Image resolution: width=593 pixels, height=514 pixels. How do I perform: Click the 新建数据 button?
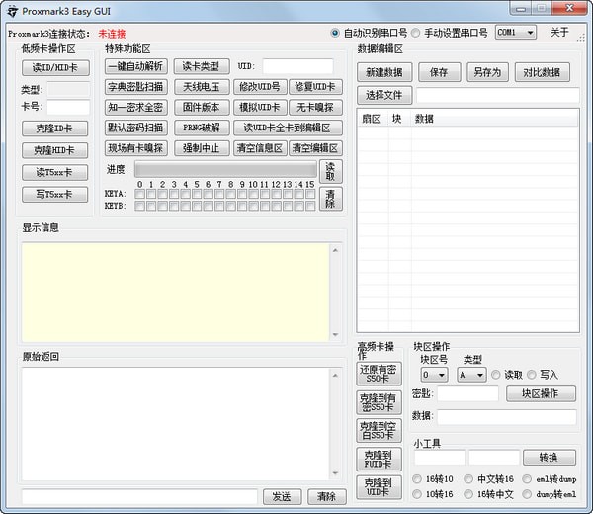click(x=383, y=72)
